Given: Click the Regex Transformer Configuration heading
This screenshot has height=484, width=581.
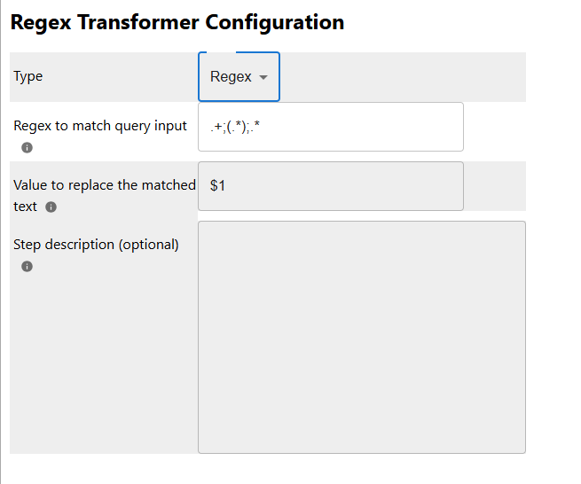Looking at the screenshot, I should 177,22.
